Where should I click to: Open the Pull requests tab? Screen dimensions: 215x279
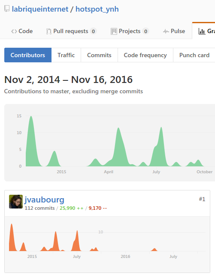[71, 31]
